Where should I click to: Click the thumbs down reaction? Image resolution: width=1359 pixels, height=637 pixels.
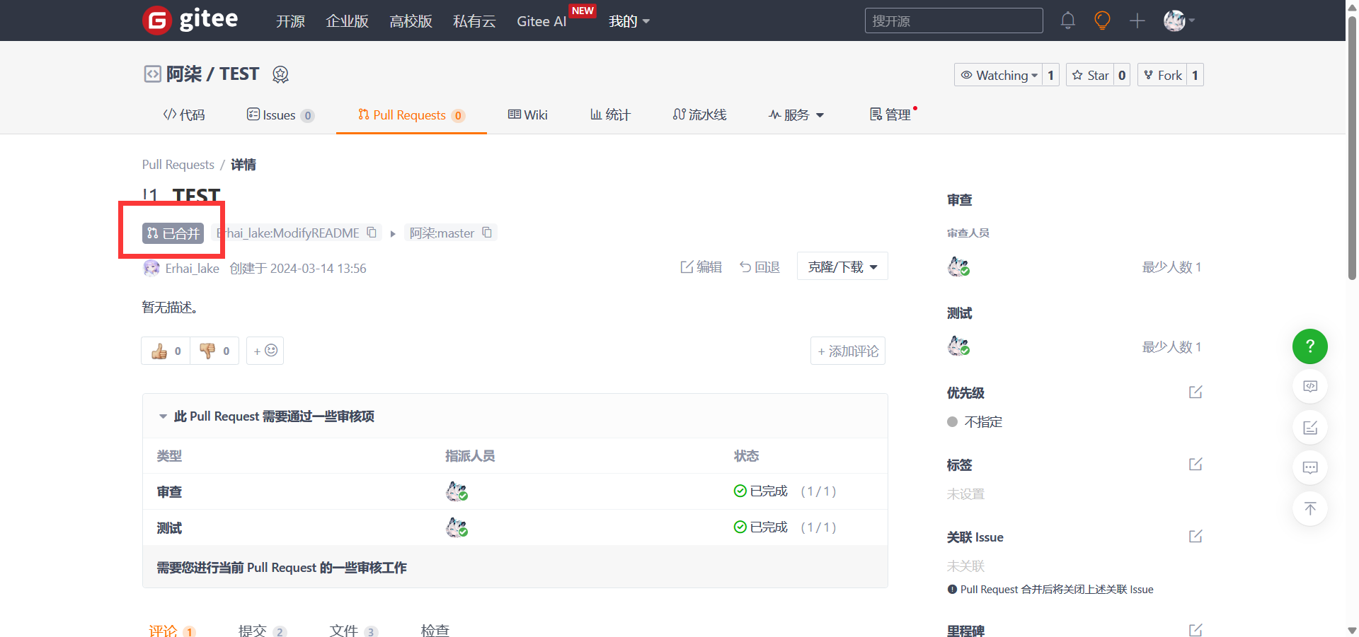click(x=214, y=351)
